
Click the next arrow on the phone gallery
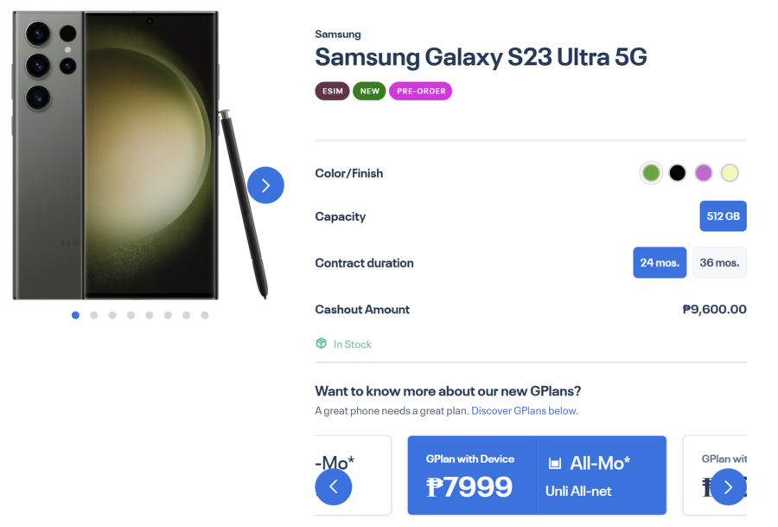pos(265,185)
